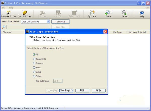Select the All file type option
The image size is (151, 111).
tap(34, 54)
